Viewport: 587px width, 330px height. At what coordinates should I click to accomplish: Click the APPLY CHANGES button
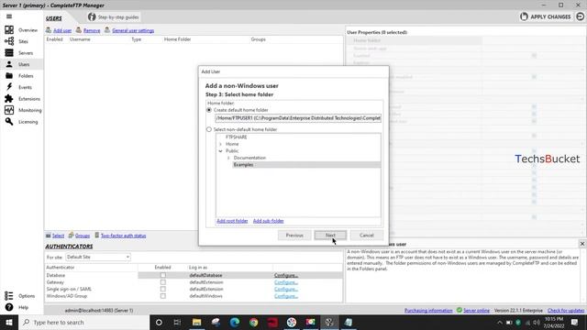(546, 16)
